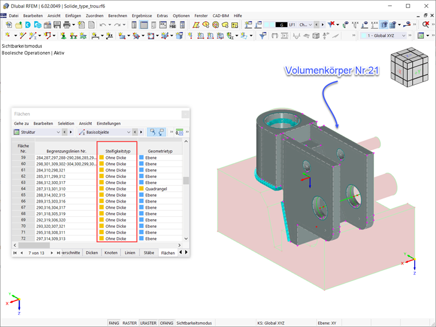Select next load case arrow
Screen dimensions: 436x327
pos(322,25)
